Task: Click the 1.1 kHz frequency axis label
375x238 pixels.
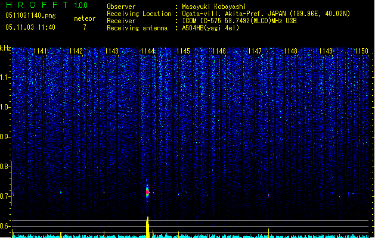Action: (5, 77)
